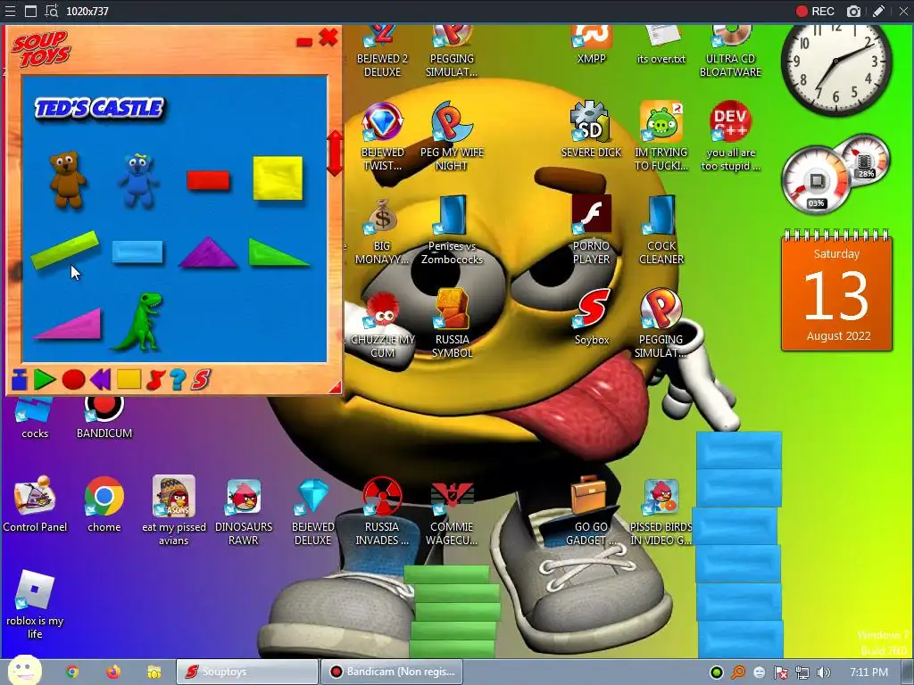914x685 pixels.
Task: Open the Start menu smiley button
Action: click(24, 671)
